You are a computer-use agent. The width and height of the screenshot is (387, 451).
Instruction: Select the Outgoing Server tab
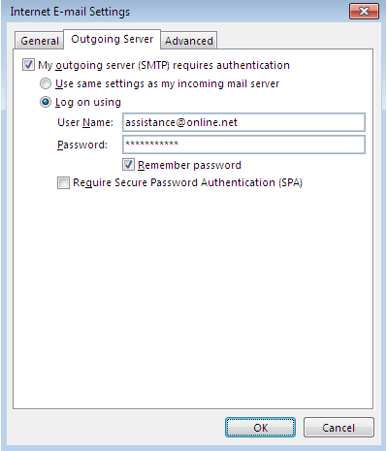(x=112, y=39)
